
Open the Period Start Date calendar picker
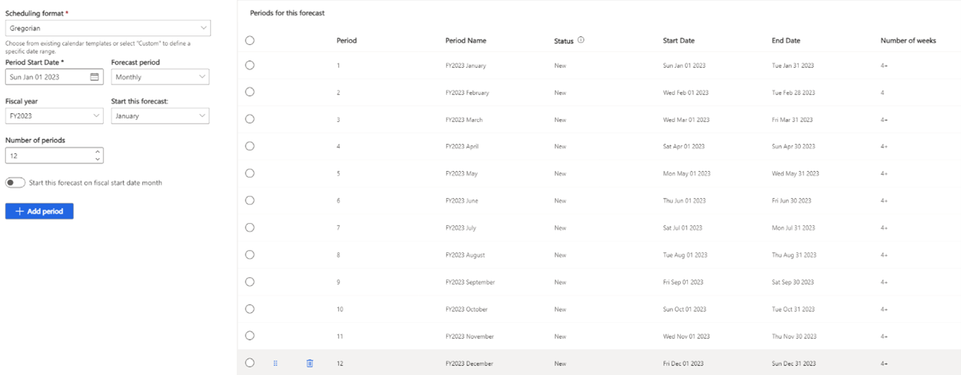click(x=95, y=77)
